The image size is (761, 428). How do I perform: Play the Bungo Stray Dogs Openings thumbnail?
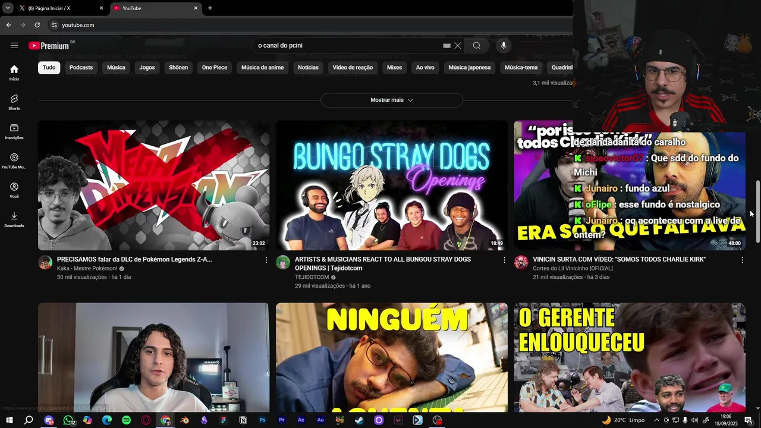[x=392, y=185]
